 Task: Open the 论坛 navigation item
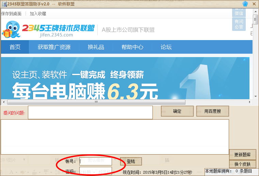coord(166,47)
